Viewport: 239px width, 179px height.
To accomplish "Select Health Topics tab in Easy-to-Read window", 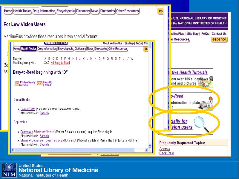I will pos(29,49).
